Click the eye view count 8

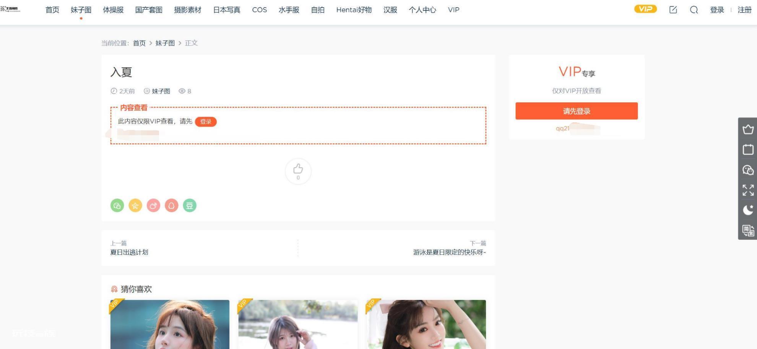coord(185,91)
